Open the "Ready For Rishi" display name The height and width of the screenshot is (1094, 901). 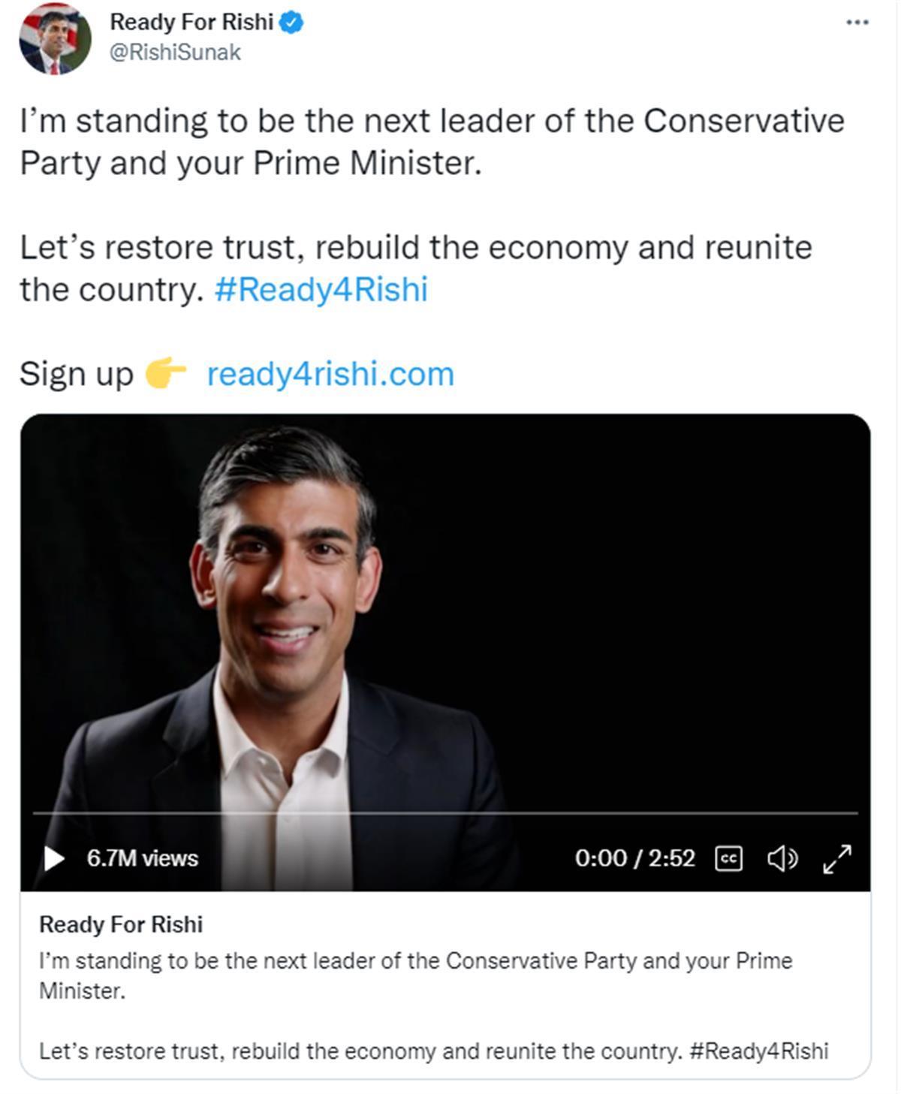pyautogui.click(x=191, y=23)
